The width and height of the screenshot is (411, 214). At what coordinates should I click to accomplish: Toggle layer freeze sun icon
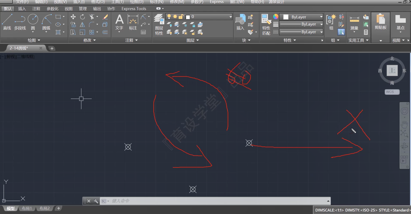coord(175,17)
